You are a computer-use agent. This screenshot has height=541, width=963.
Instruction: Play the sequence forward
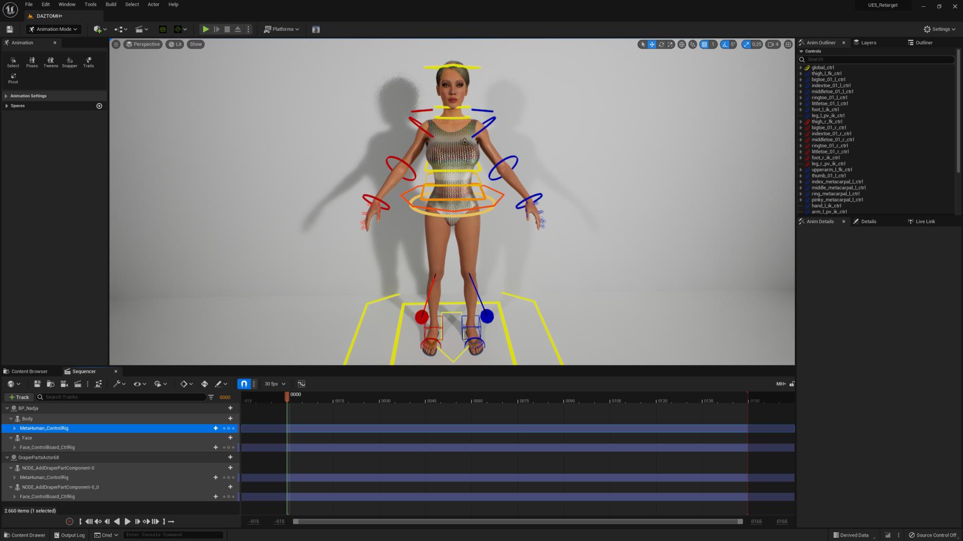coord(128,521)
